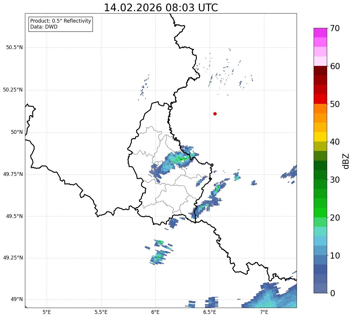The width and height of the screenshot is (353, 318).
Task: Click the latitude label 50°N
Action: click(x=17, y=132)
